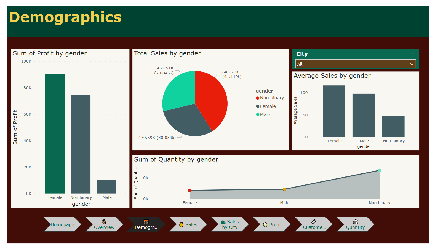Click the 470.59K (30.05%) pie data label

pyautogui.click(x=157, y=138)
